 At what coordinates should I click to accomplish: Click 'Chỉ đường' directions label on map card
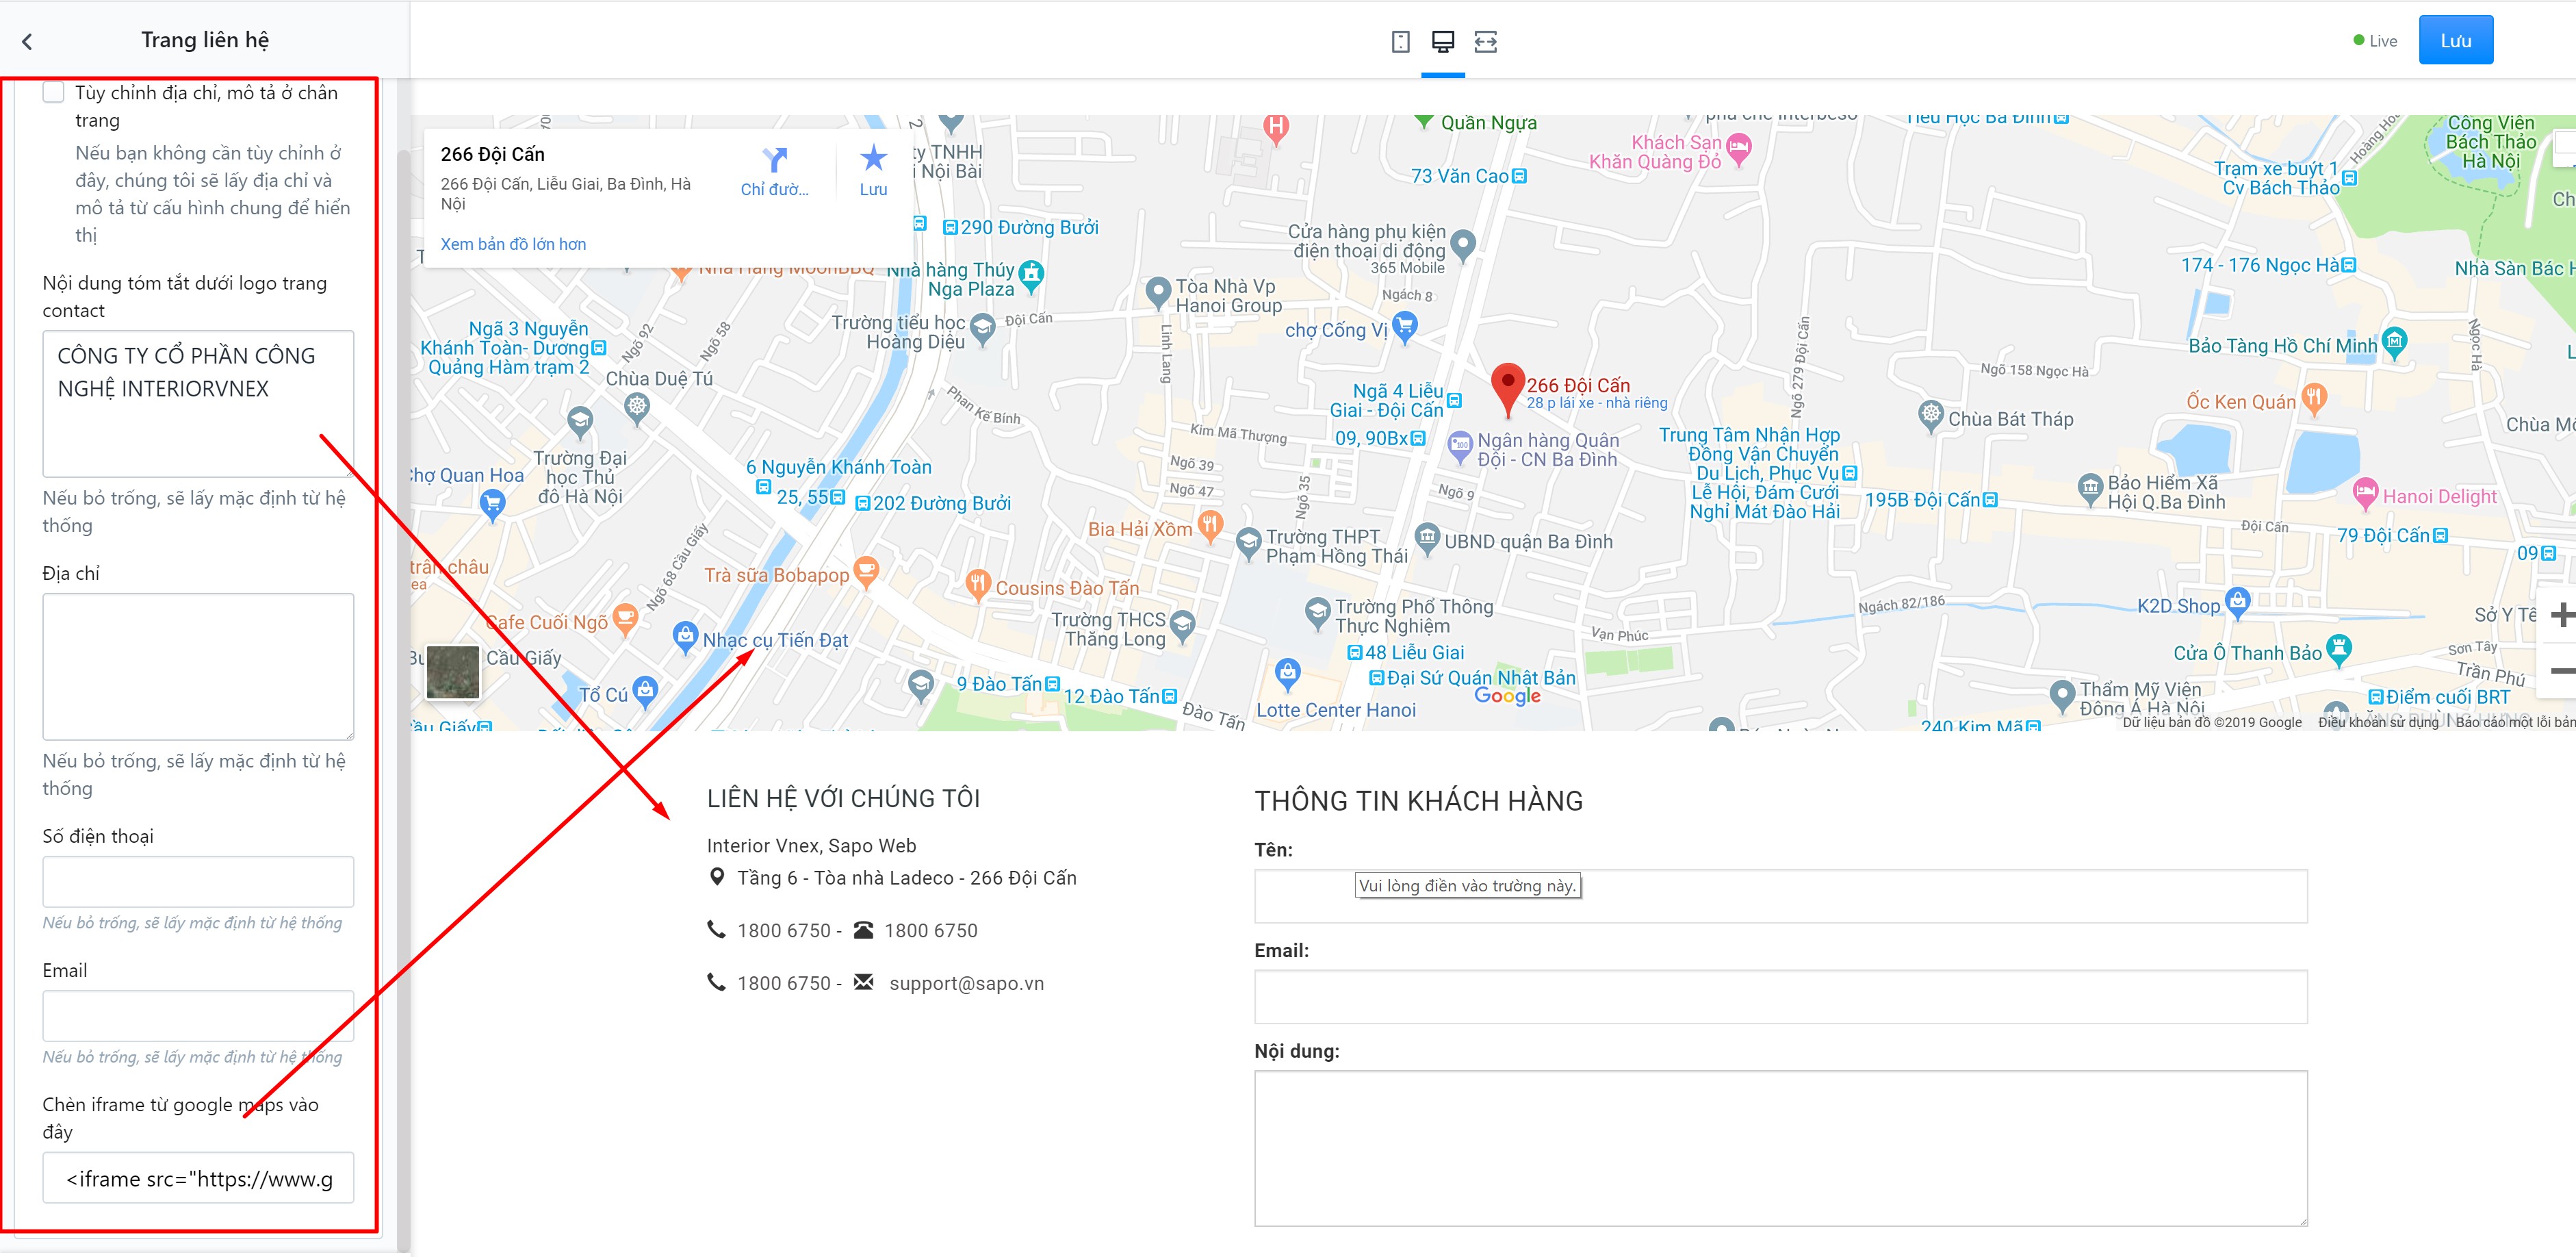click(x=774, y=189)
